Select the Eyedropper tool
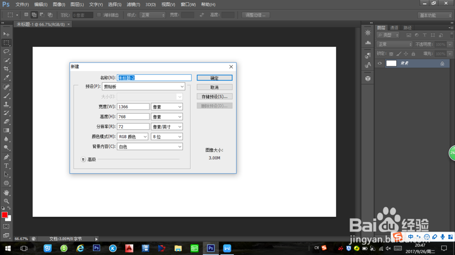 [6, 78]
